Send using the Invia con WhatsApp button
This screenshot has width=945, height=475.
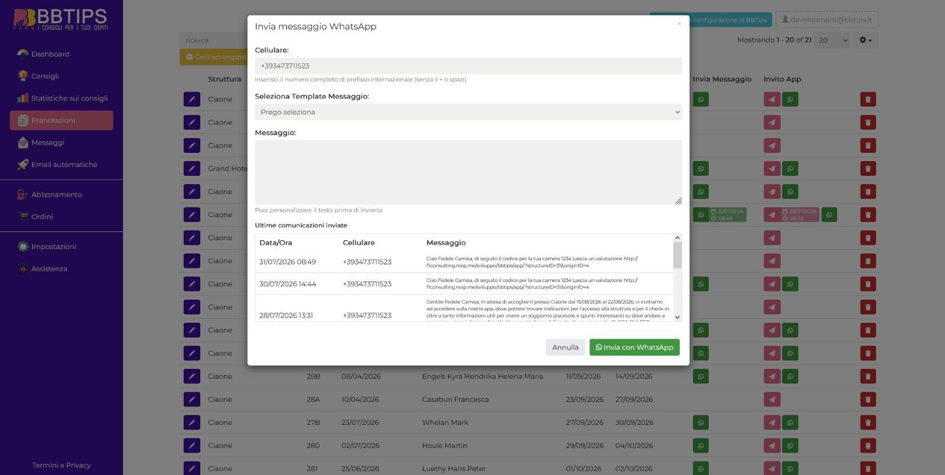[634, 348]
